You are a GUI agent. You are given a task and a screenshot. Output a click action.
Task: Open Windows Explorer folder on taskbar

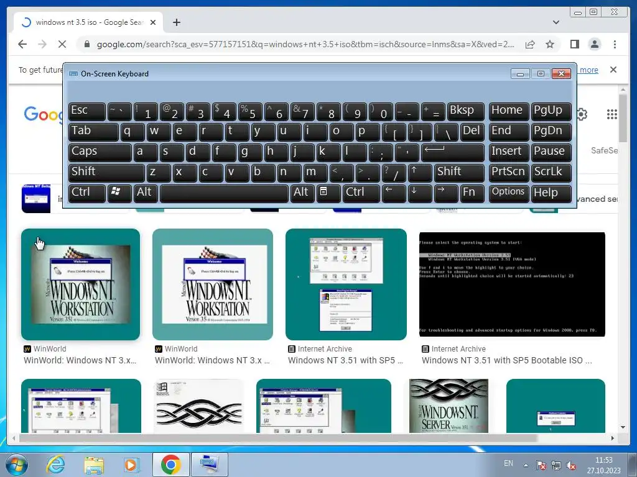click(x=93, y=465)
